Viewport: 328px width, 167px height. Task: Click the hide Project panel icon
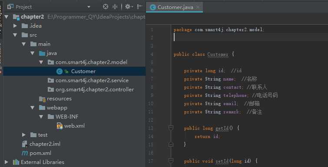pos(139,7)
